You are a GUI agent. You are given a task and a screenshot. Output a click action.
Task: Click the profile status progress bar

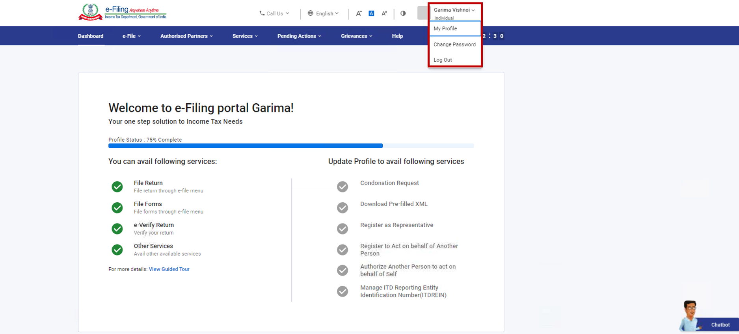pos(291,146)
